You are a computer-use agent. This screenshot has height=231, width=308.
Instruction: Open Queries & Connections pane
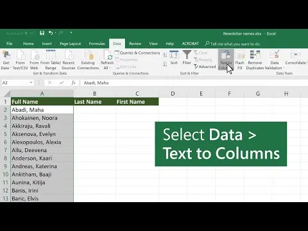tap(137, 53)
